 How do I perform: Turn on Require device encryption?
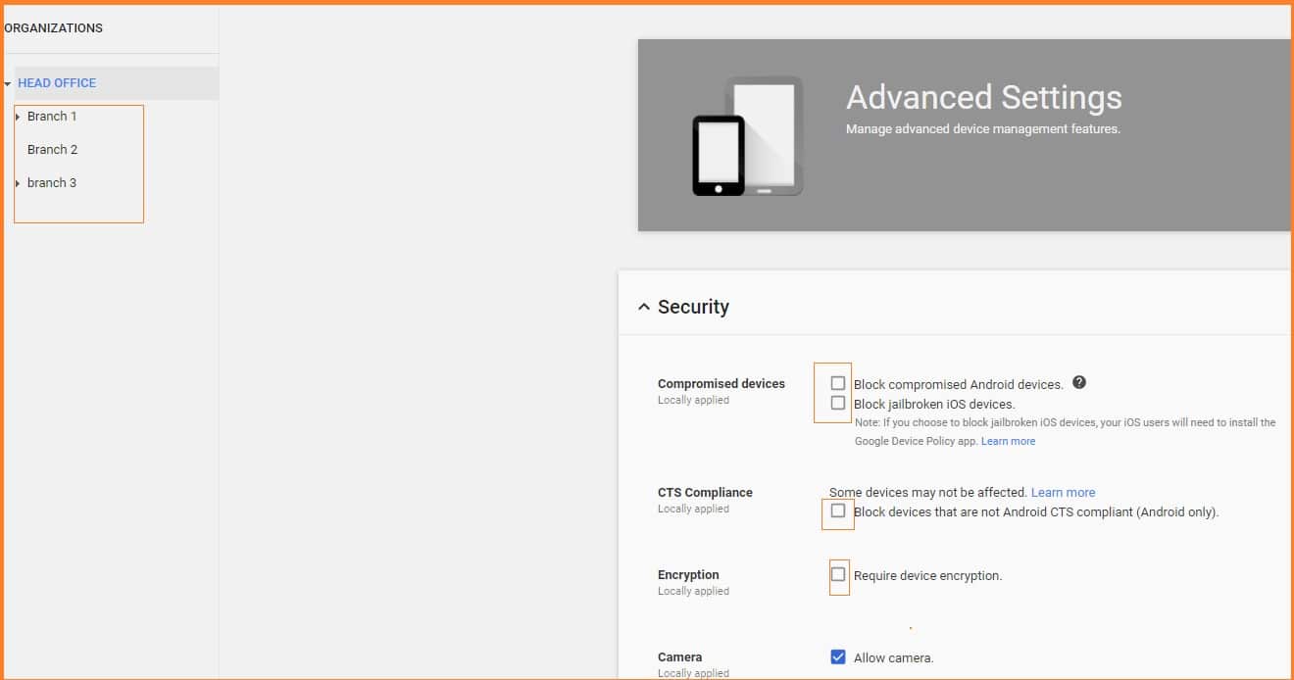[838, 574]
